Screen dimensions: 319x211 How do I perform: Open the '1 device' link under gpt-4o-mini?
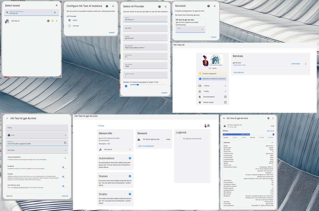(235, 65)
